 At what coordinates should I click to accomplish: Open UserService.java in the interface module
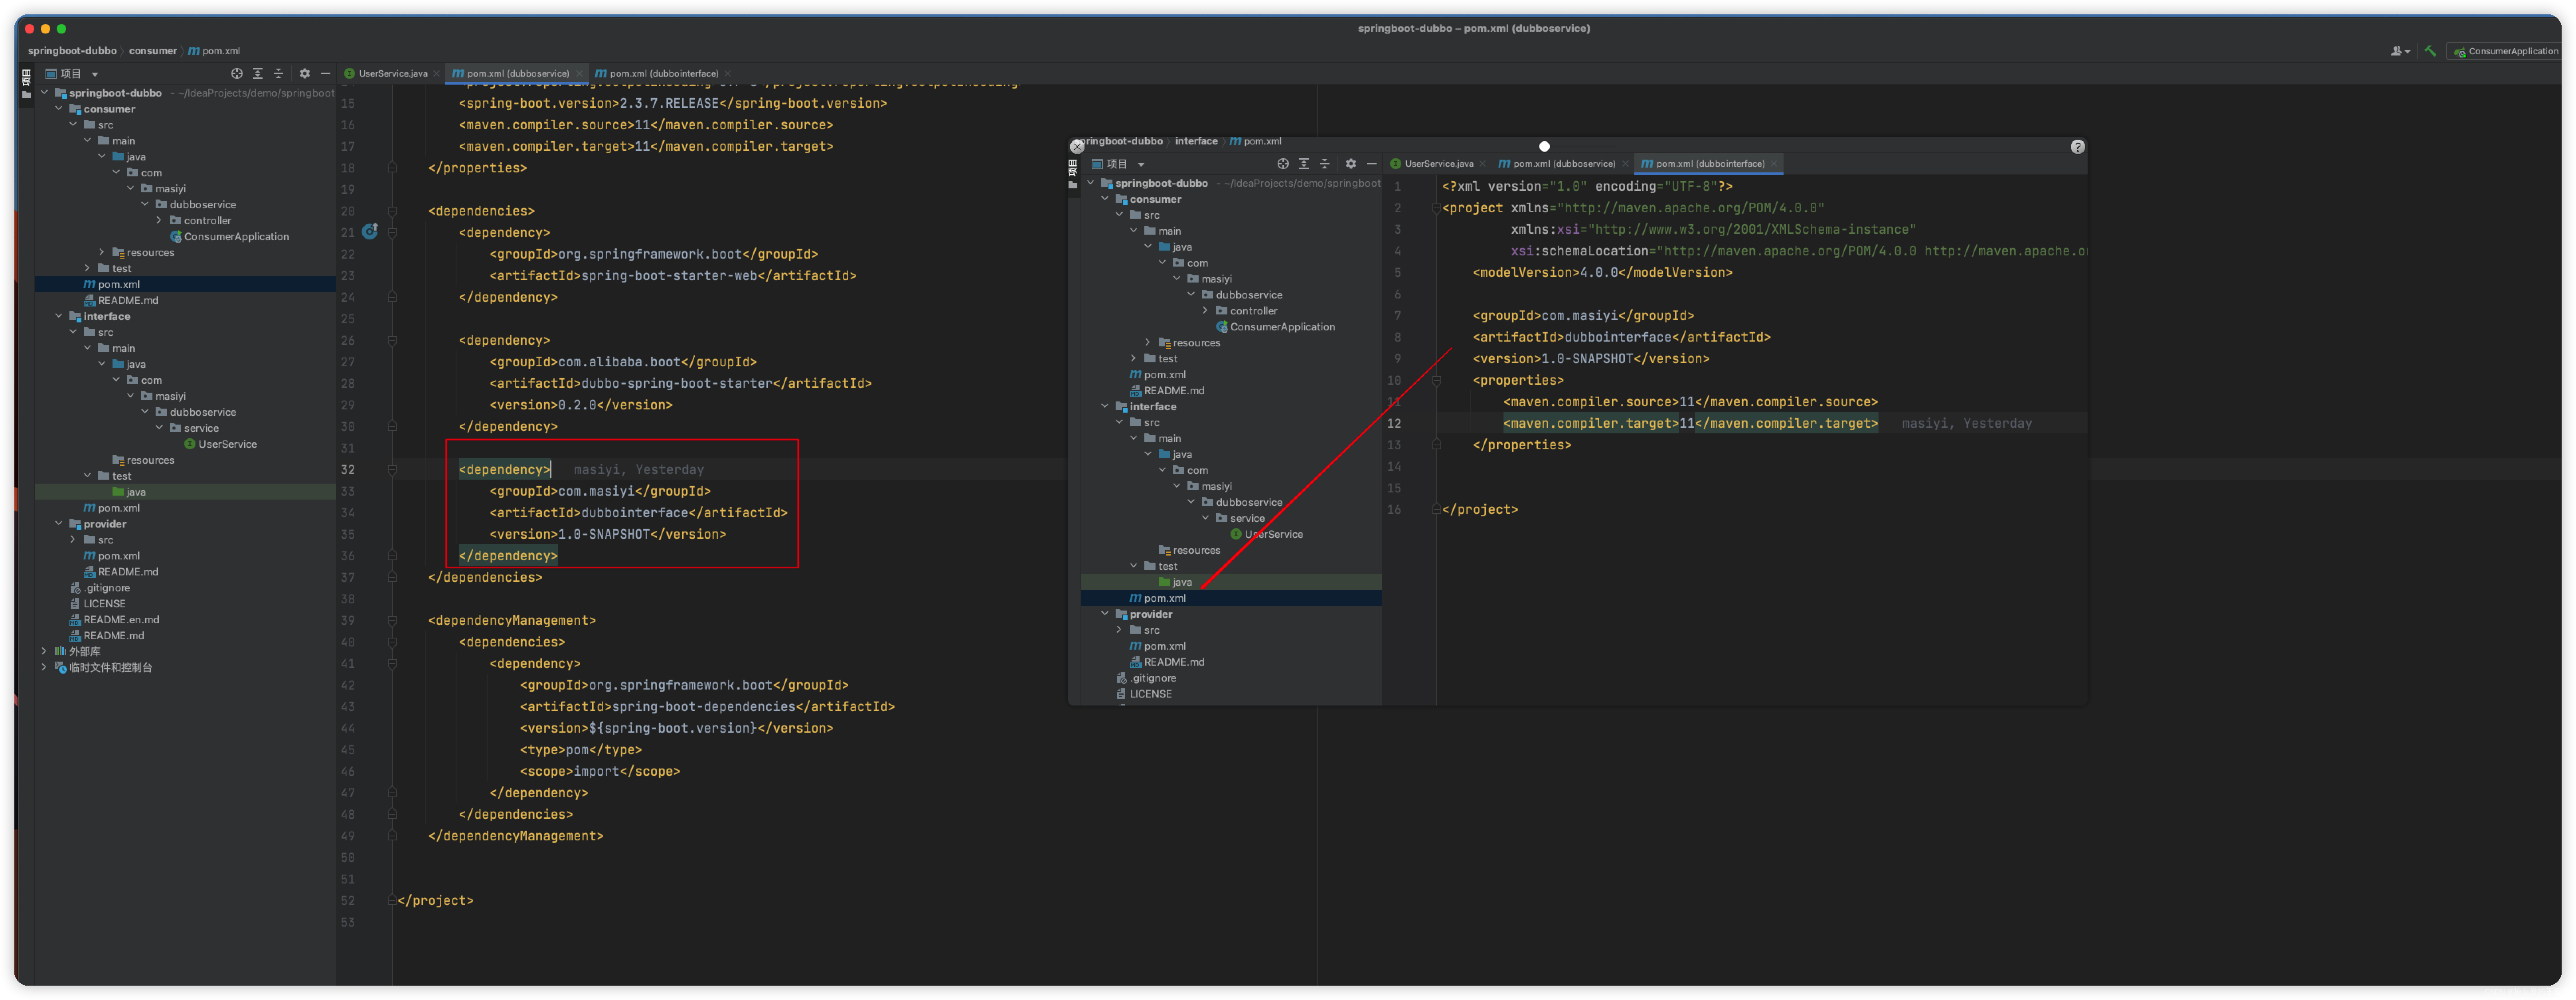pos(1273,534)
